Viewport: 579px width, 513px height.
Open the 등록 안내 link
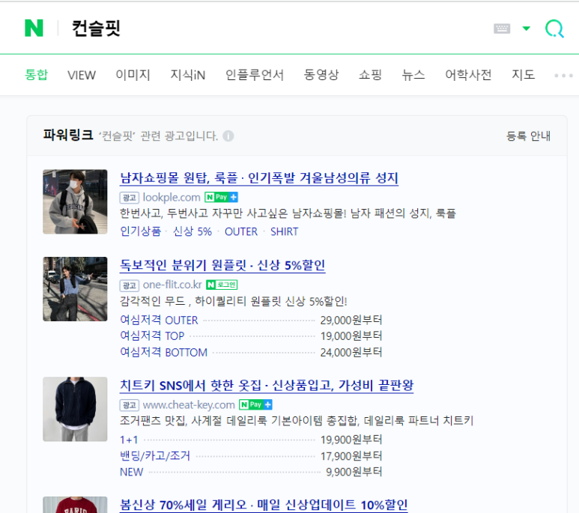coord(528,136)
